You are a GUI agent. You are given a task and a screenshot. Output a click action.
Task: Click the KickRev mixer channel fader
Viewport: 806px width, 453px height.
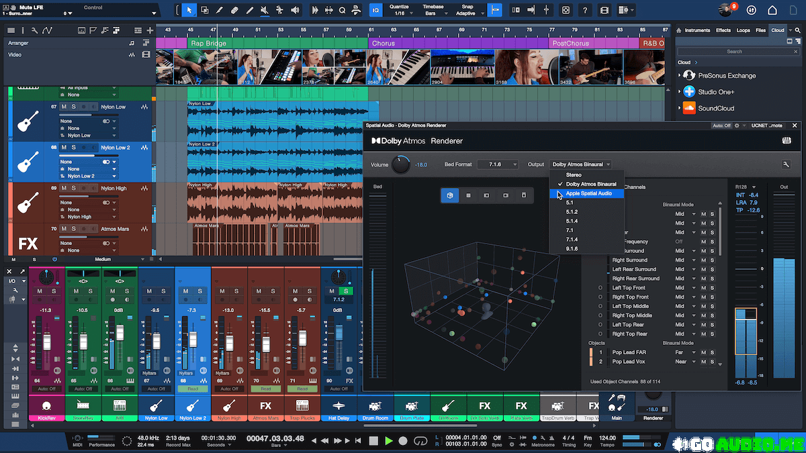[x=47, y=342]
